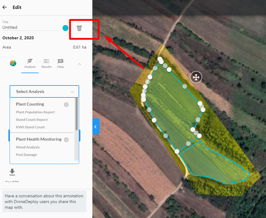Select the polygon vertex at the junction with the lower field outline

point(177,151)
